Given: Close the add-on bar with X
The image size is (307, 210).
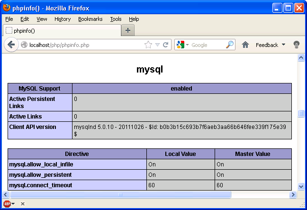Looking at the screenshot, I should [23, 204].
